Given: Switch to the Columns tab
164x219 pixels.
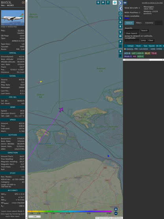Looking at the screenshot, I should 149,23.
